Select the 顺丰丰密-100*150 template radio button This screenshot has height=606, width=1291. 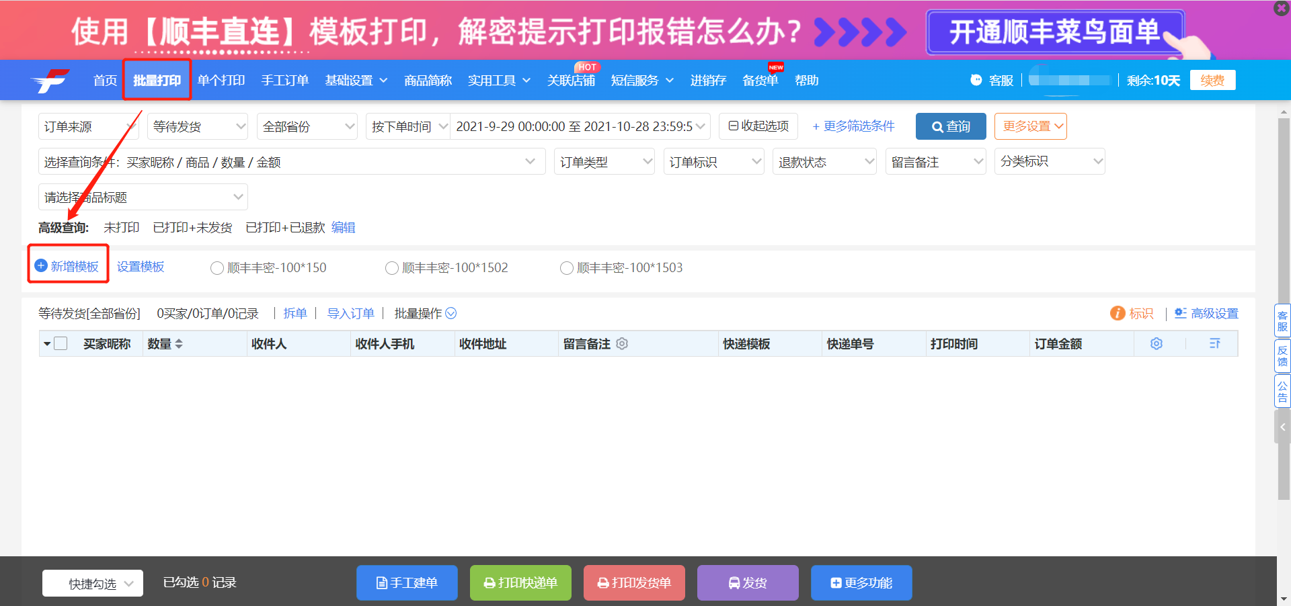point(217,267)
